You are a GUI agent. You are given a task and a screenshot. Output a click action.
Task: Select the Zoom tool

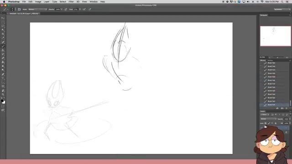3,94
